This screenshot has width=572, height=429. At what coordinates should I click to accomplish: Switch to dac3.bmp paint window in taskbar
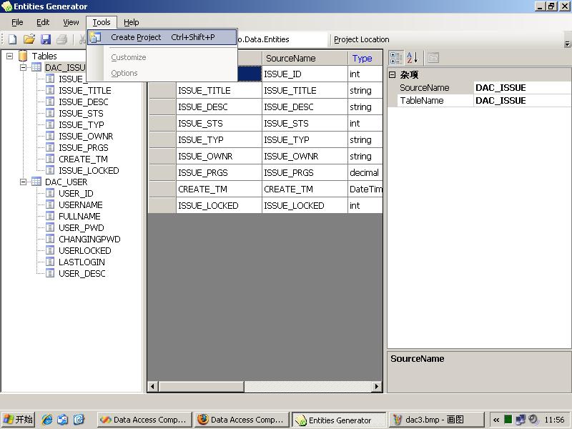[x=434, y=420]
